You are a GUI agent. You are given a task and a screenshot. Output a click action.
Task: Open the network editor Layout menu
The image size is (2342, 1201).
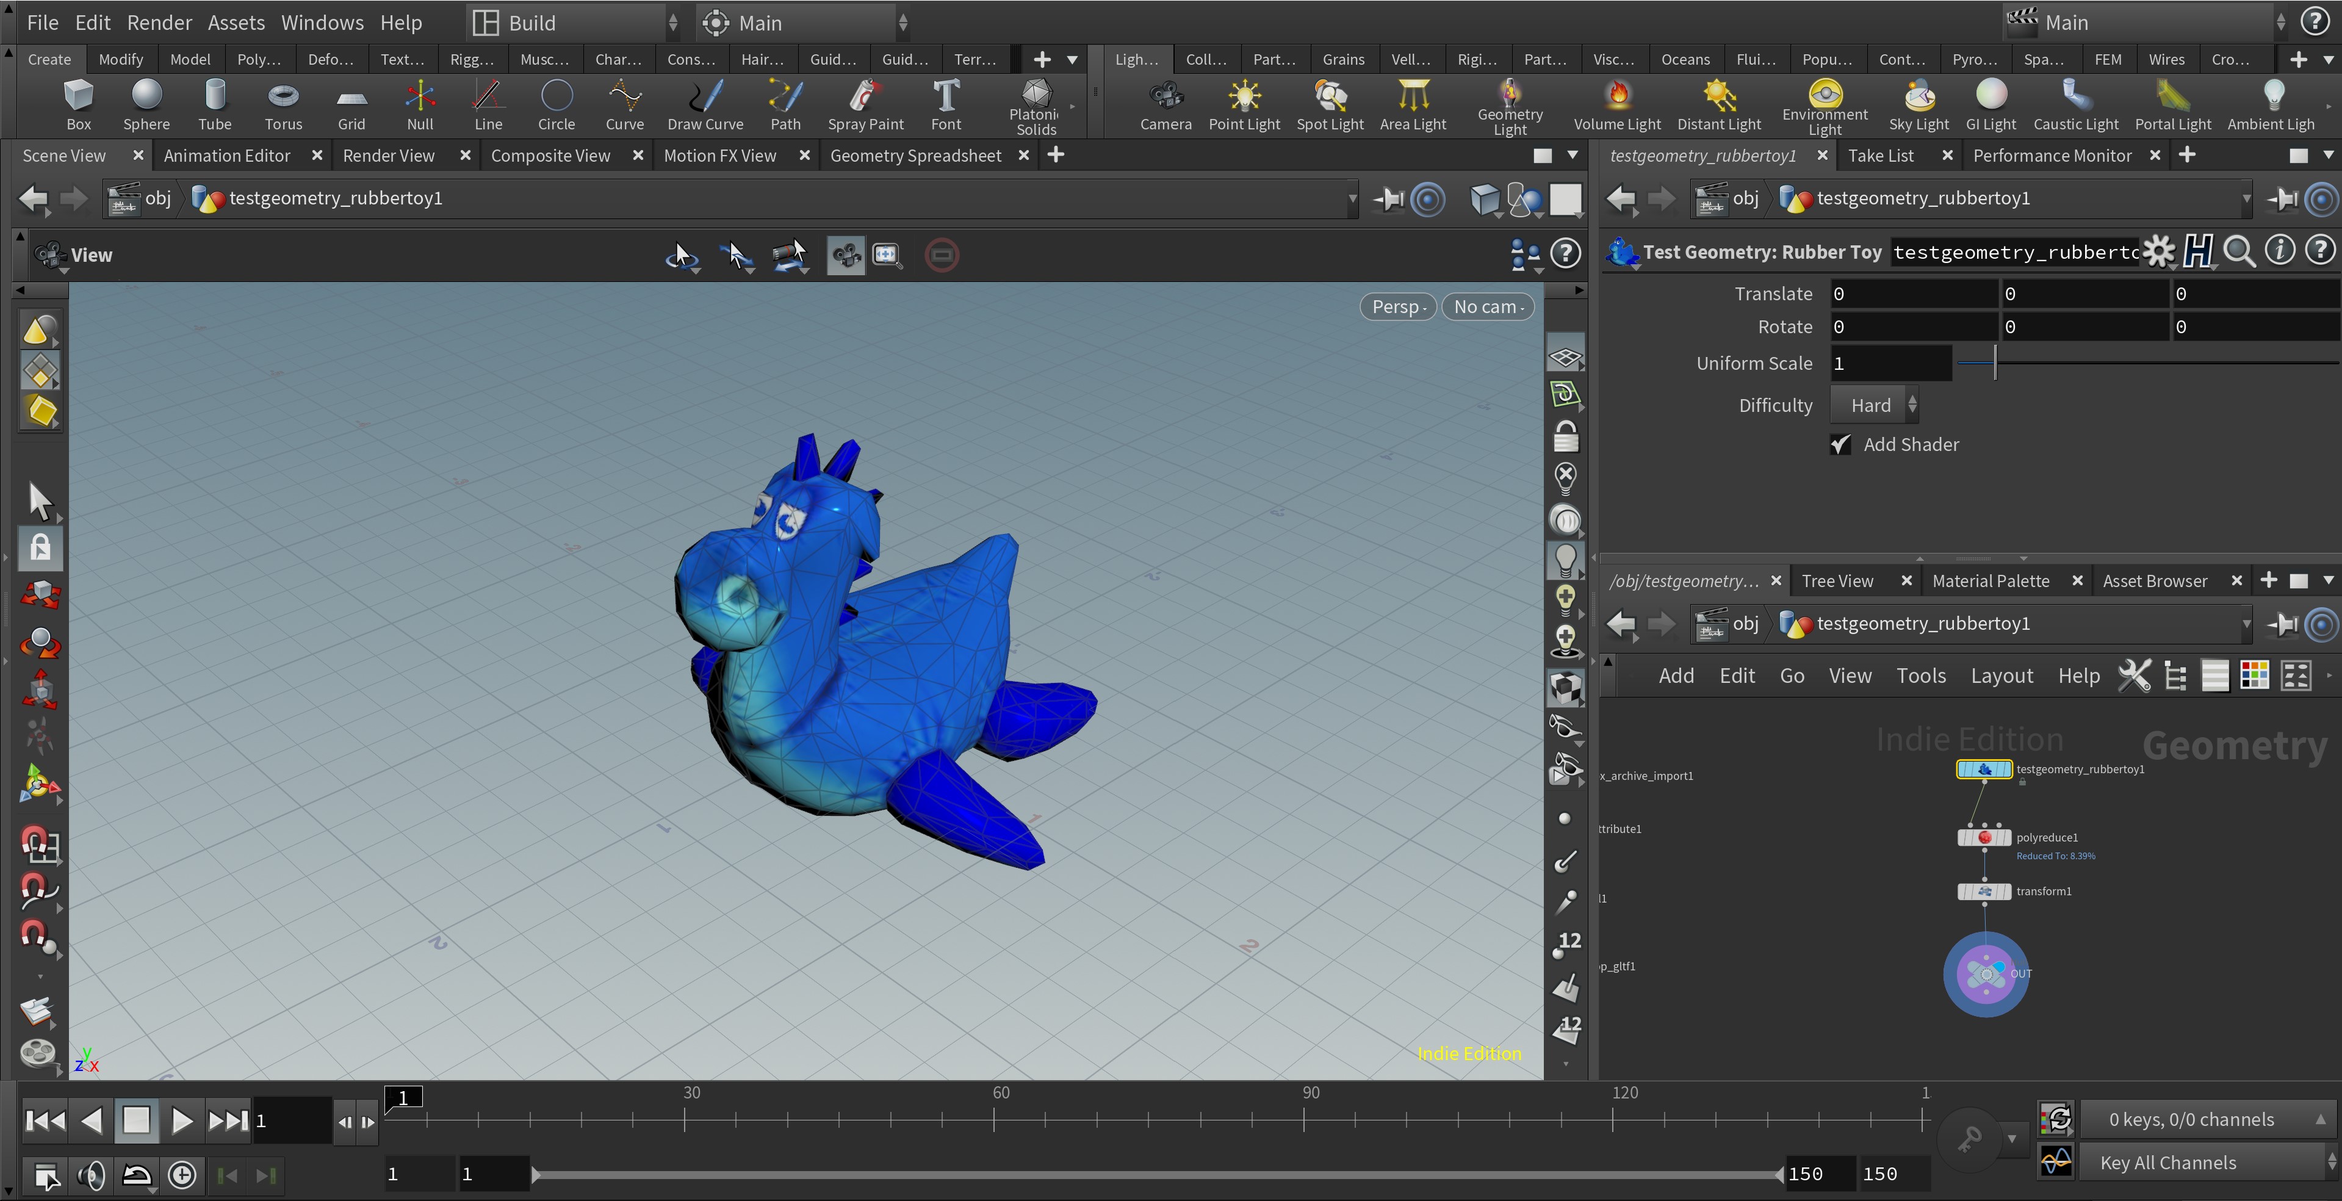2001,676
